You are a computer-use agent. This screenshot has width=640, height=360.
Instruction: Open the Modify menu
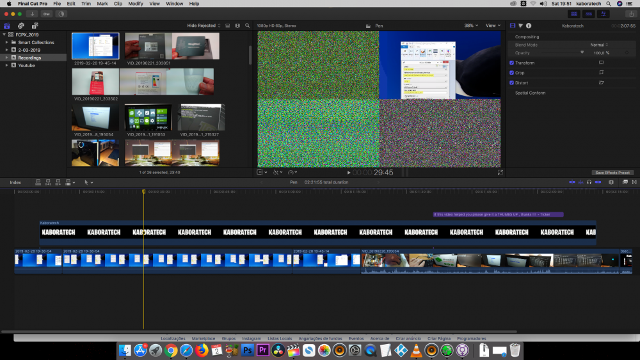[136, 4]
